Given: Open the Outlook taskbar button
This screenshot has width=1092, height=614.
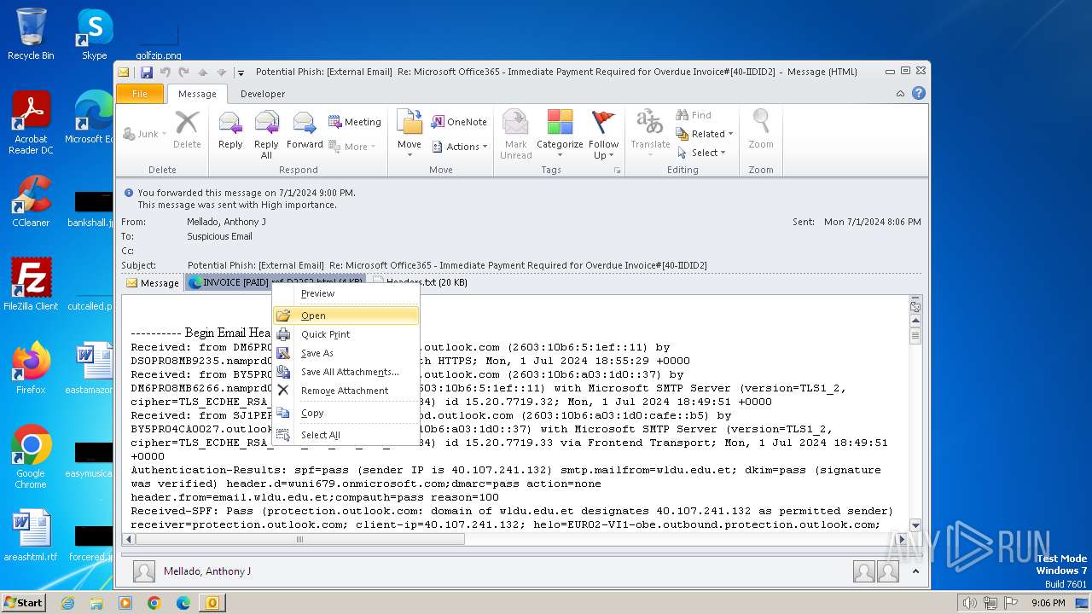Looking at the screenshot, I should (x=212, y=603).
